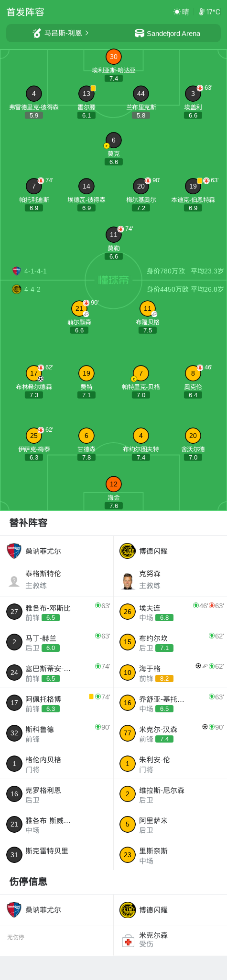Select the number 12 goalkeeper 海金
Screen dimensions: 227x980
coord(113,484)
